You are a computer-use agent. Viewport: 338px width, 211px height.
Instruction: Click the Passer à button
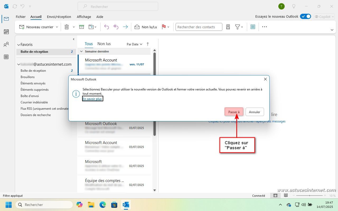point(234,112)
